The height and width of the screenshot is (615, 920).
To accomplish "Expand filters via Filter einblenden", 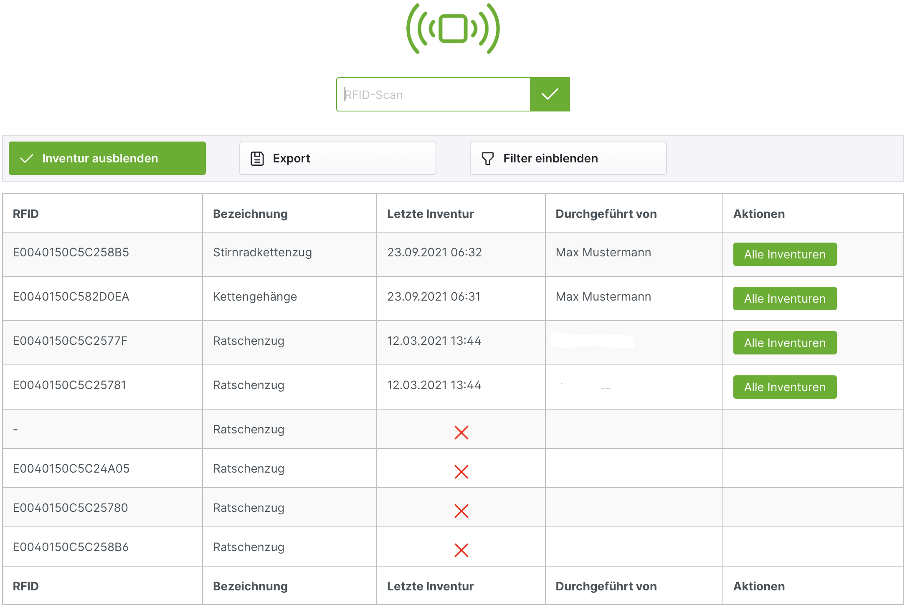I will pos(568,158).
